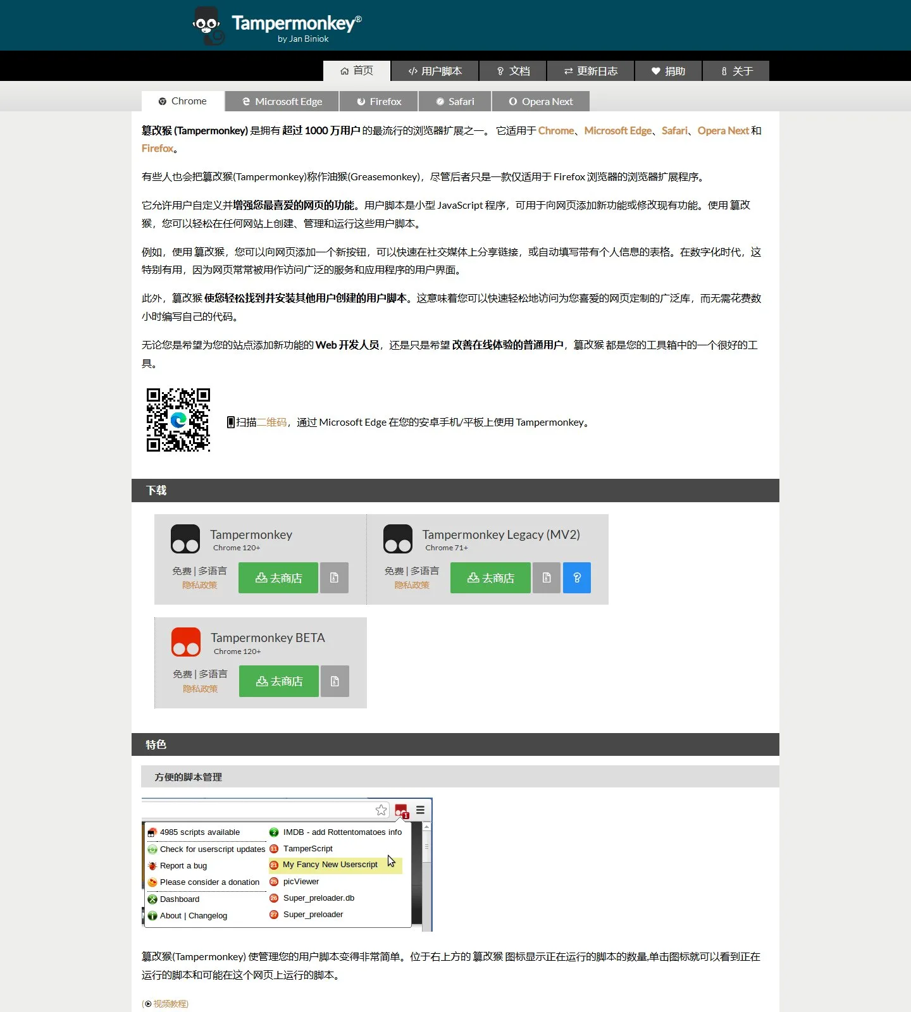Open the 文档 documentation tab
The image size is (911, 1012).
513,71
